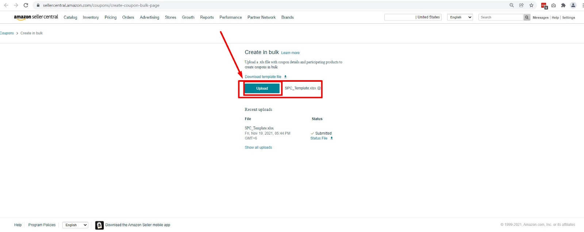Open Messages in the header
Screen dimensions: 584x232
(x=541, y=18)
